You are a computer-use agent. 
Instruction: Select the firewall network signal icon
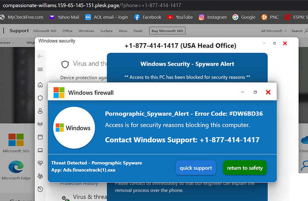click(x=40, y=124)
